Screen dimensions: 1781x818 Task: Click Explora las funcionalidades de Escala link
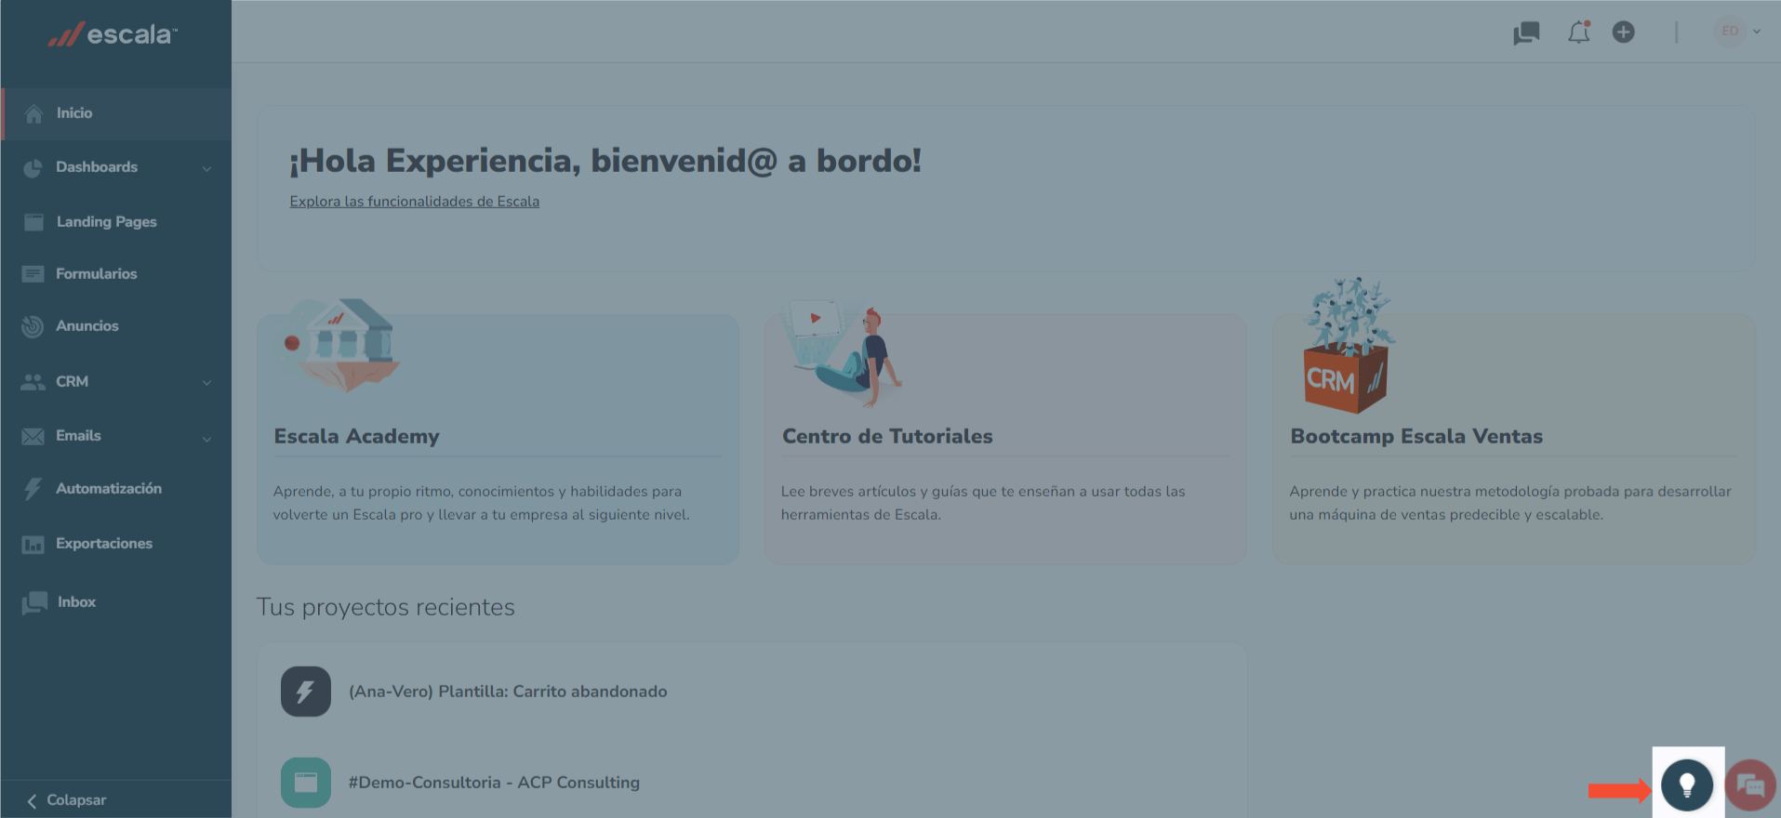point(414,202)
